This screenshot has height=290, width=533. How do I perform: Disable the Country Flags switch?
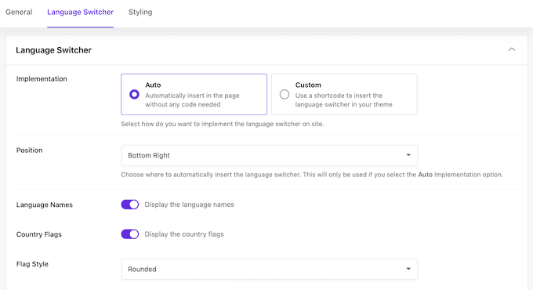130,234
